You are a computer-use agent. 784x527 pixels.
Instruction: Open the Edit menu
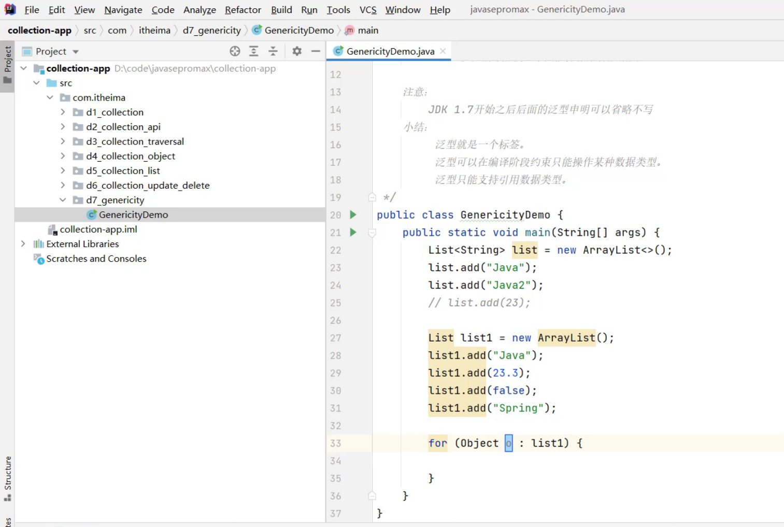(56, 10)
